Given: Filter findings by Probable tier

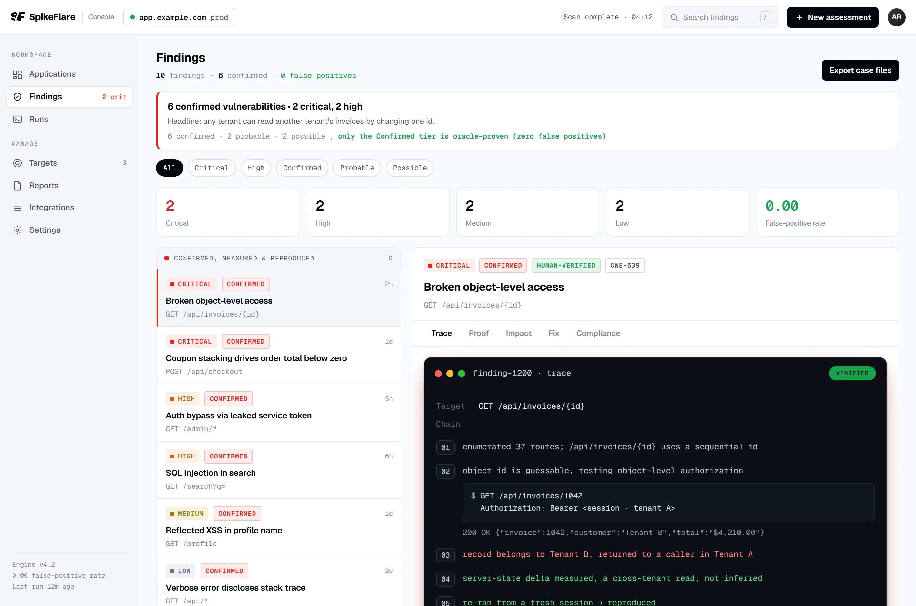Looking at the screenshot, I should click(x=357, y=168).
